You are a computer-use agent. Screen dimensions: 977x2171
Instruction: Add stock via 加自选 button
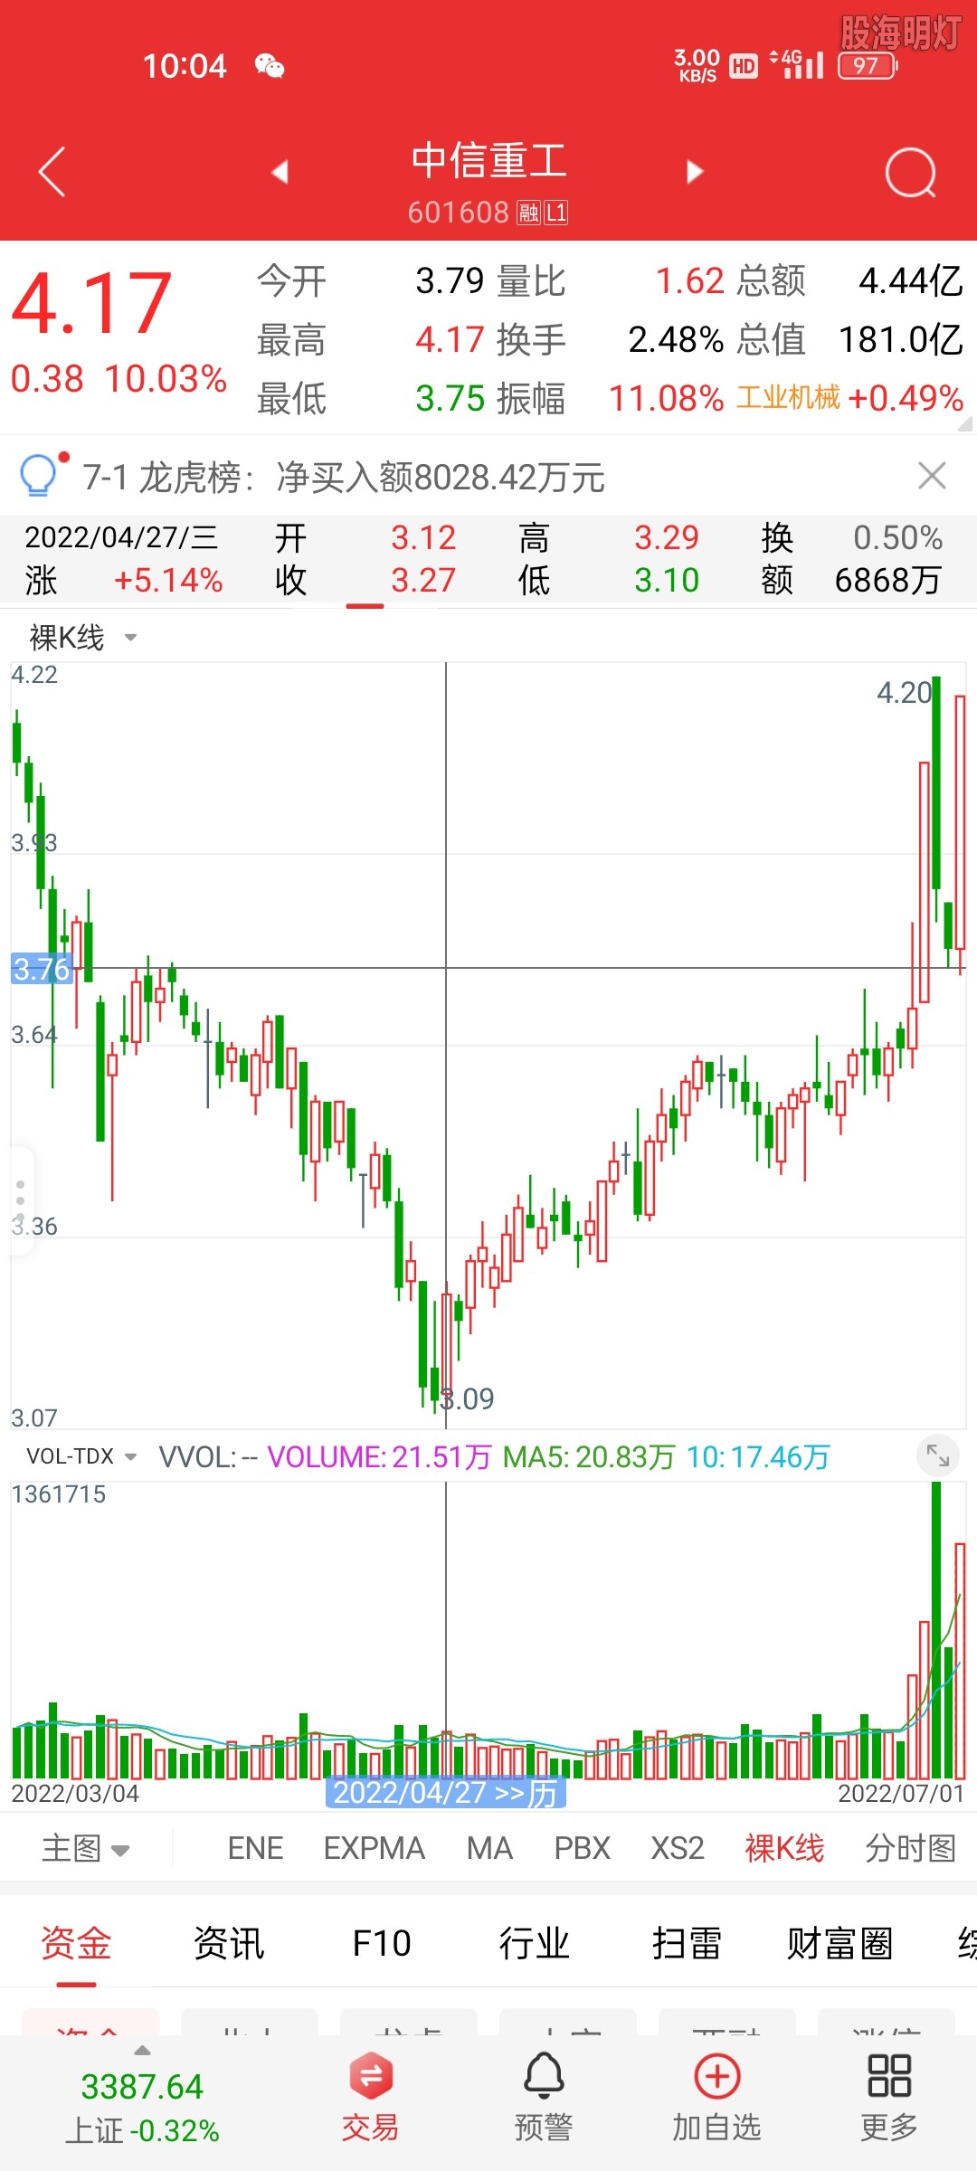(716, 2097)
